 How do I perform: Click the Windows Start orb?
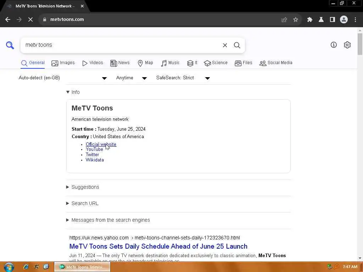pyautogui.click(x=9, y=267)
